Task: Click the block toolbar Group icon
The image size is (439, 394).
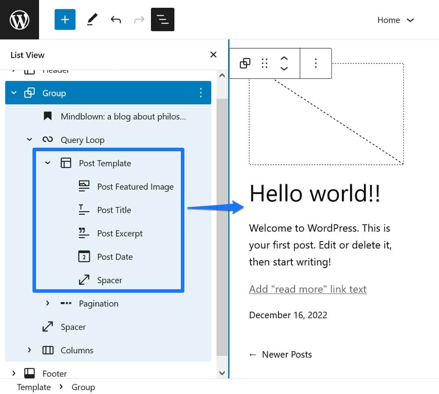Action: 245,64
